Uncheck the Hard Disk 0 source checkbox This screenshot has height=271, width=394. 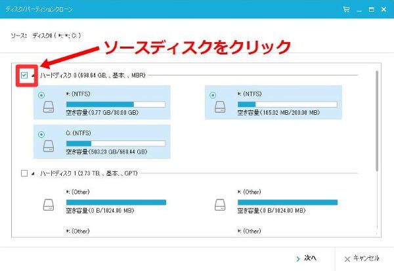coord(24,75)
